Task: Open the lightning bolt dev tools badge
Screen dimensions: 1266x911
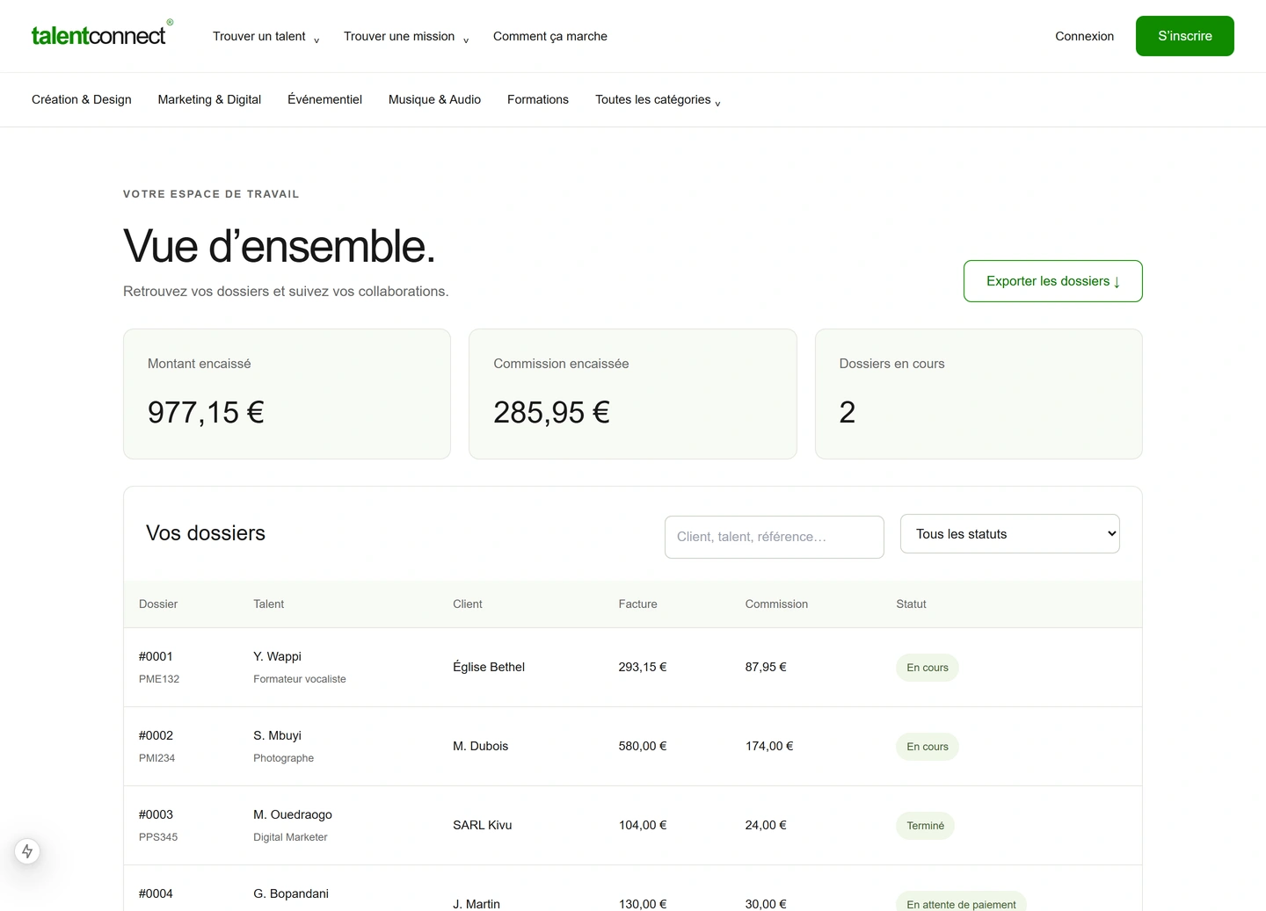Action: [x=27, y=851]
